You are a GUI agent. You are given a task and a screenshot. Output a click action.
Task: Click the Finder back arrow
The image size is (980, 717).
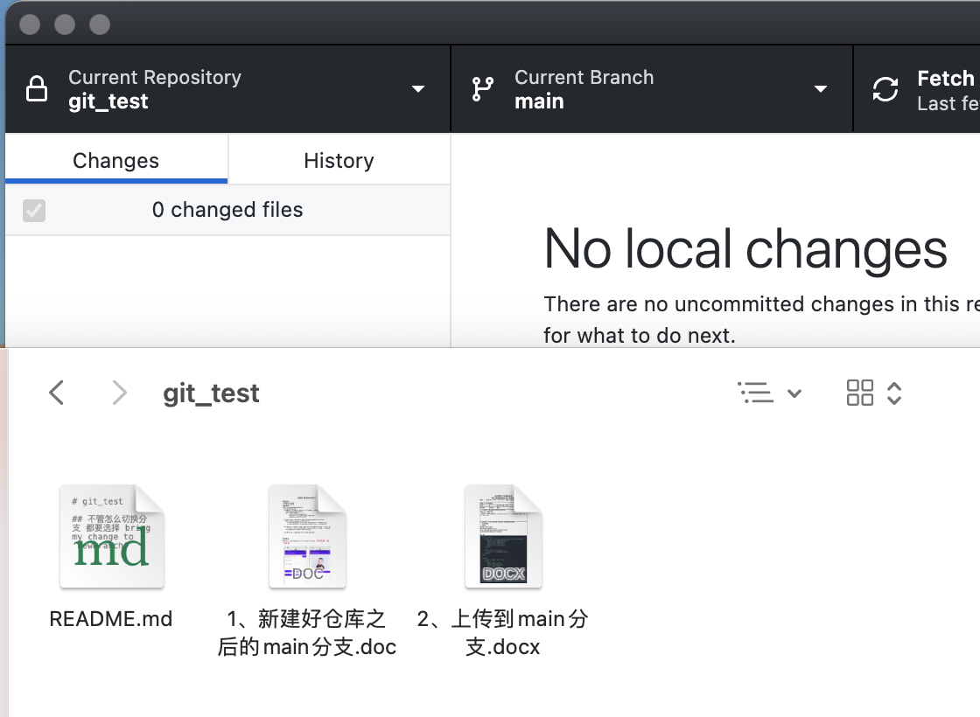pyautogui.click(x=56, y=393)
